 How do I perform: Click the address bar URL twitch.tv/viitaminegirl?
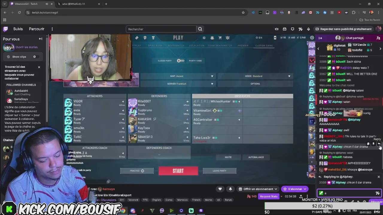pos(45,13)
